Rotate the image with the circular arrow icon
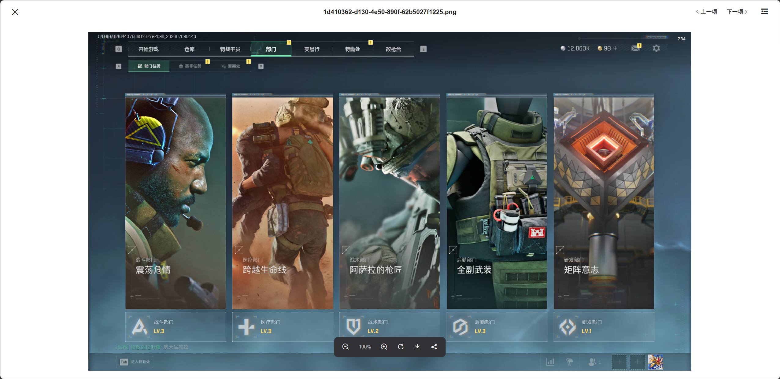 click(401, 347)
